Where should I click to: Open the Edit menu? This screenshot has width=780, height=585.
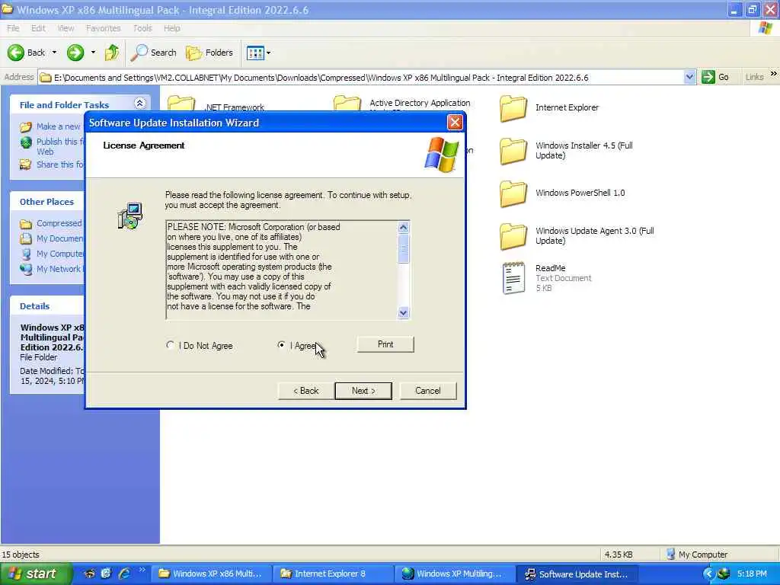coord(38,28)
